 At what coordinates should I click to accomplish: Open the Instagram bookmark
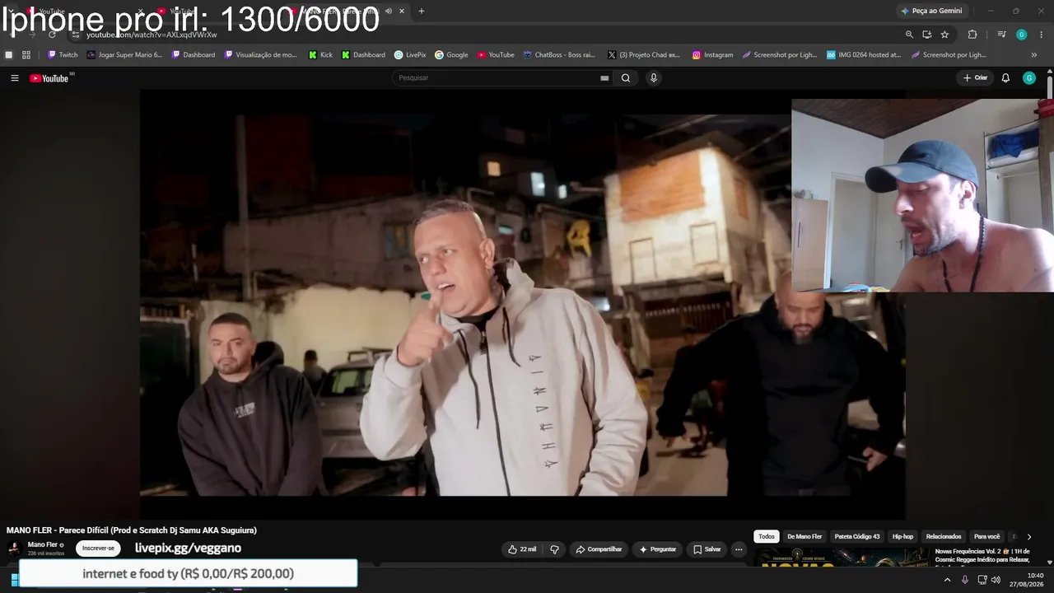click(x=712, y=55)
